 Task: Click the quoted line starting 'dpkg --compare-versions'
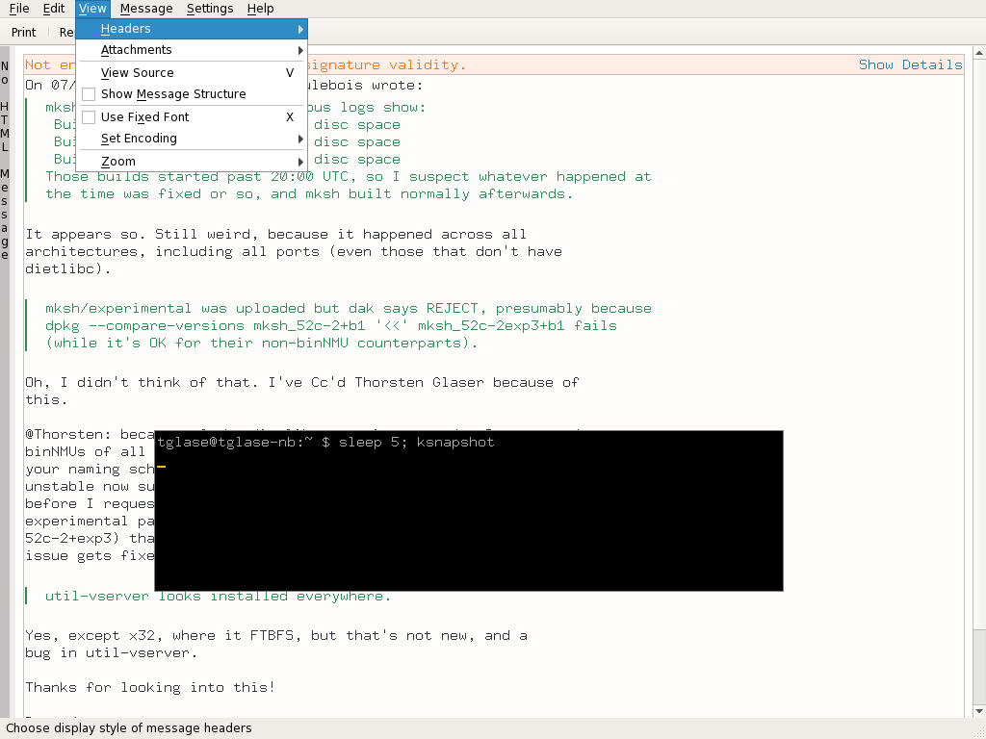(x=331, y=325)
